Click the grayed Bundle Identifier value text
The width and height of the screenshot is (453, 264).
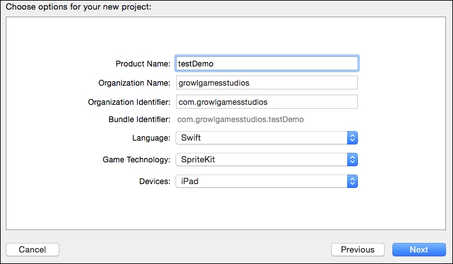pos(241,120)
